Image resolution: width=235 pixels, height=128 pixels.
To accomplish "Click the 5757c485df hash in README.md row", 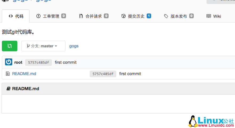I will point(103,74).
